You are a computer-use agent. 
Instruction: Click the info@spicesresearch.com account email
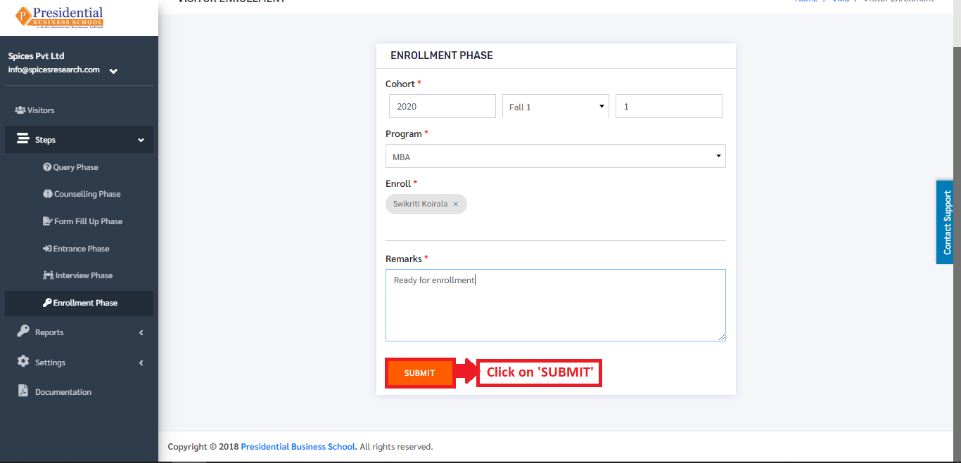point(53,70)
